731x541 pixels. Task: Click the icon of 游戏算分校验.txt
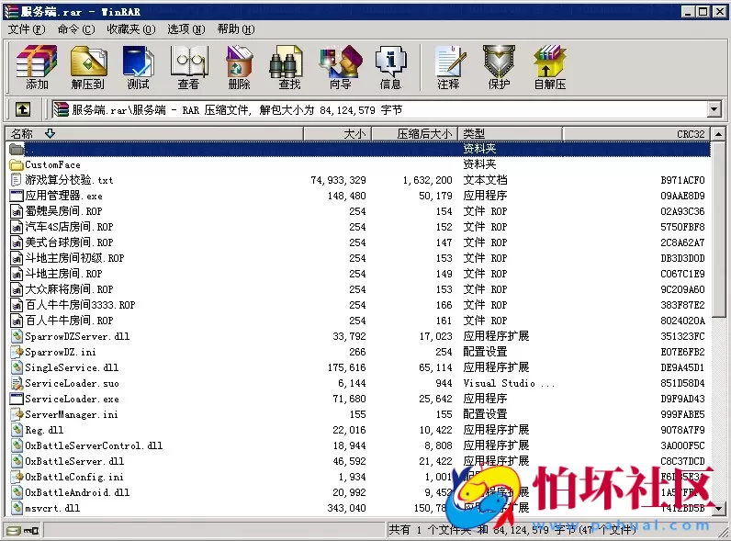[x=17, y=180]
